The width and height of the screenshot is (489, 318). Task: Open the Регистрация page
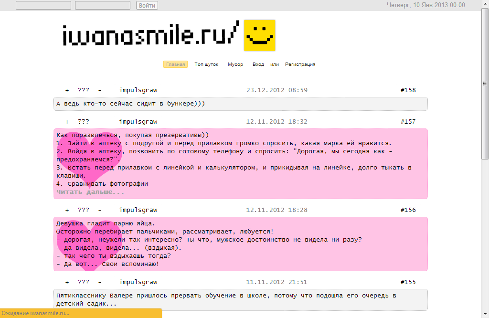pyautogui.click(x=300, y=64)
